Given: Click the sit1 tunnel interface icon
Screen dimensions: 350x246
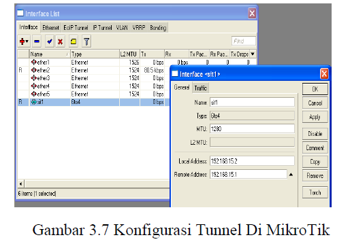Looking at the screenshot, I should coord(34,102).
